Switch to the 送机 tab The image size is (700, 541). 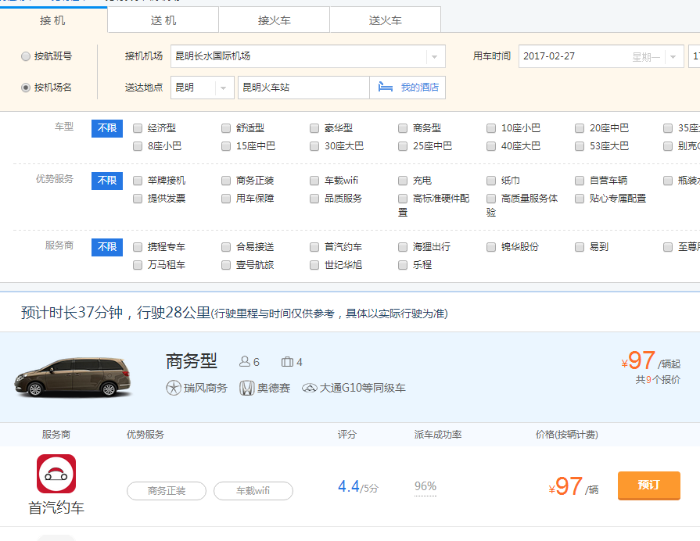click(x=163, y=20)
